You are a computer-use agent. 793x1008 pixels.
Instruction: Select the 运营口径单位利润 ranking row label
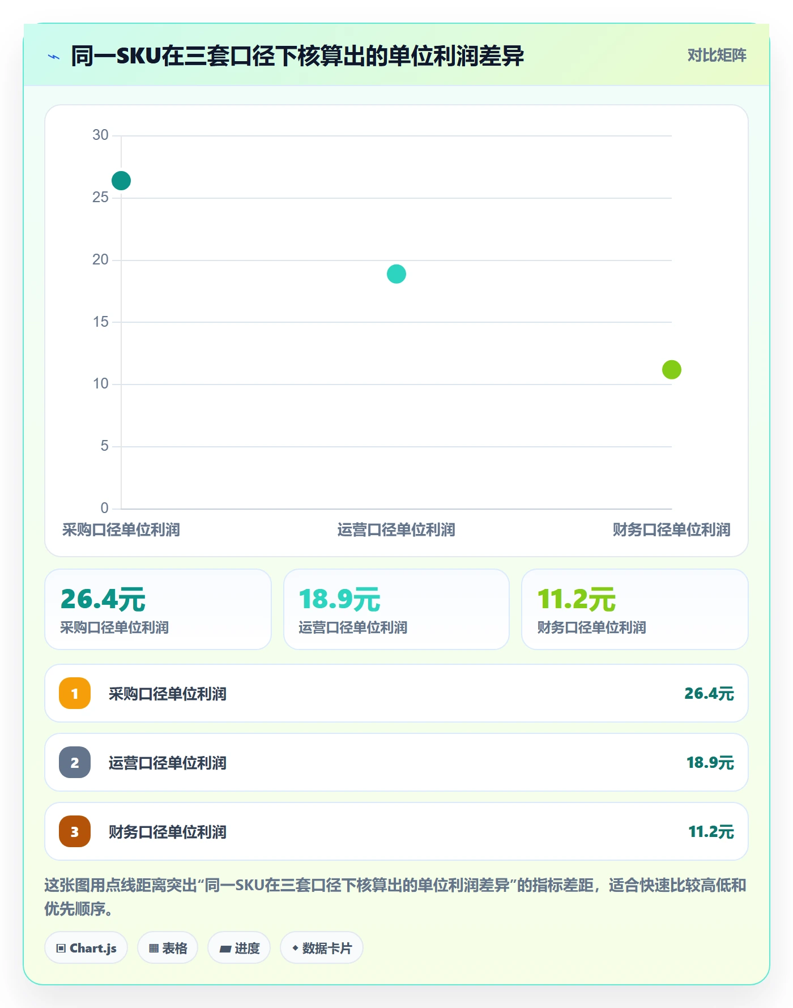tap(168, 763)
